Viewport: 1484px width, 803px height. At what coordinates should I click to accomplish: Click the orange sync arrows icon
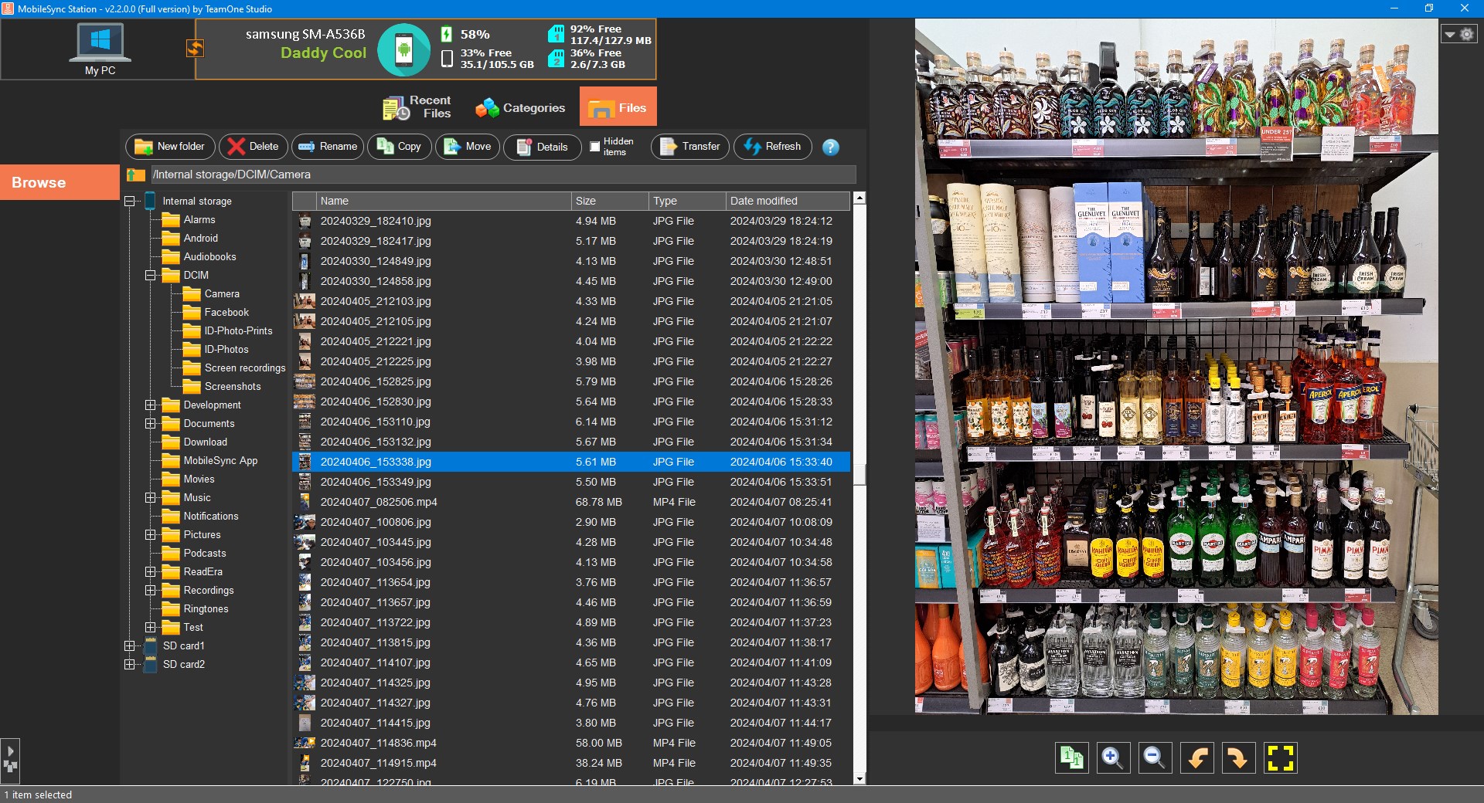[x=195, y=49]
